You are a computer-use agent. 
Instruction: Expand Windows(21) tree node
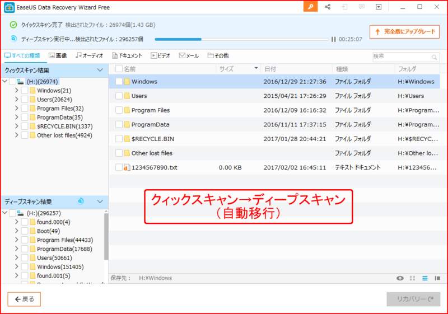click(x=17, y=91)
